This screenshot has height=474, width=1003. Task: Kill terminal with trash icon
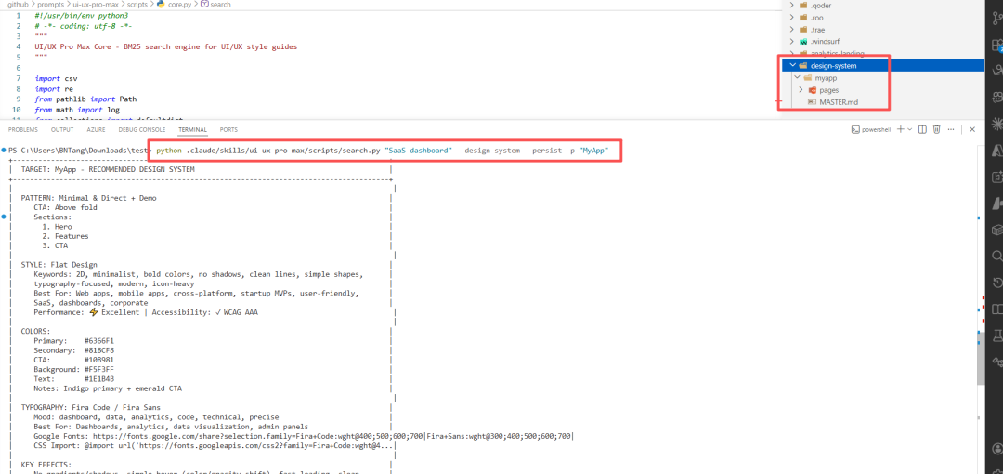pos(936,129)
